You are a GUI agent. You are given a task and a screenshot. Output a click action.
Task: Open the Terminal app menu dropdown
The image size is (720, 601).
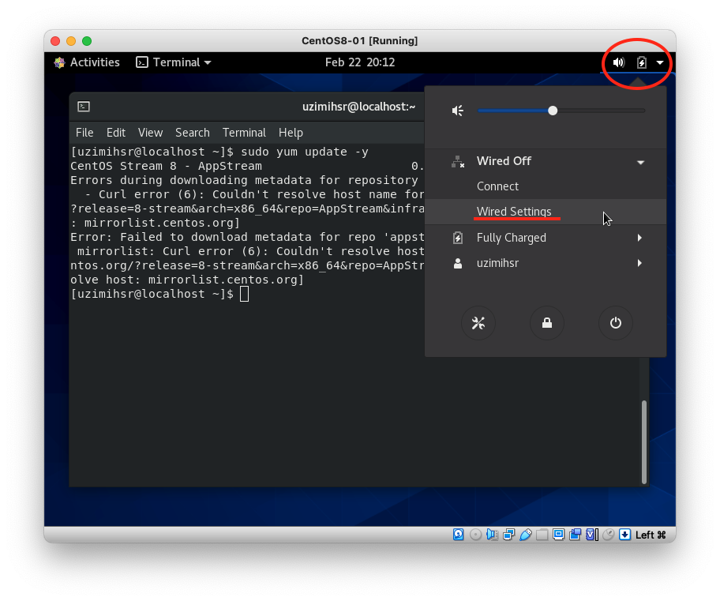point(174,62)
